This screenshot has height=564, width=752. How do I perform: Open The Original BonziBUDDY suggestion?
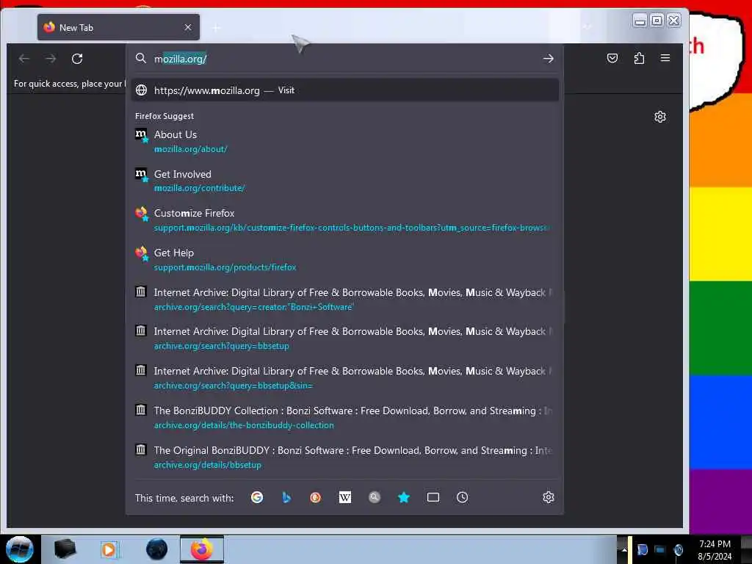(345, 457)
